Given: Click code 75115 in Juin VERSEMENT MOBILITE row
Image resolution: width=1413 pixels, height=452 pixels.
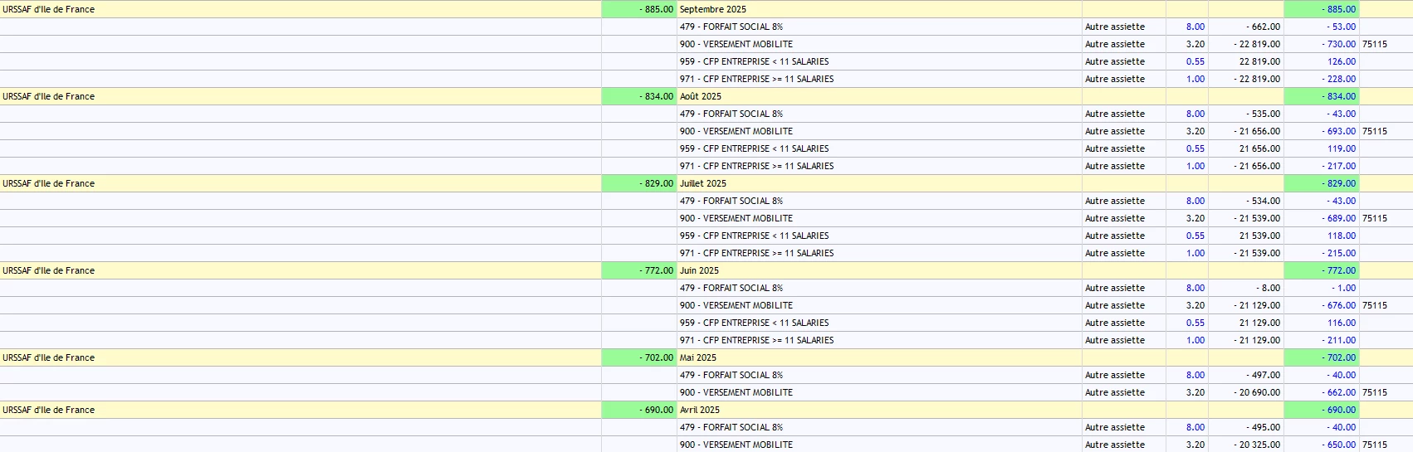Looking at the screenshot, I should pos(1375,305).
